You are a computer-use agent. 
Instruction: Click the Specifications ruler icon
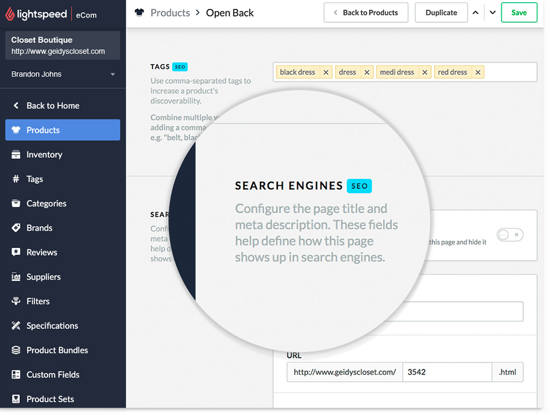[x=16, y=326]
